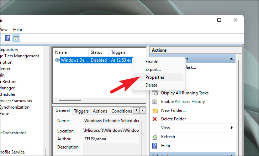Click the horizontal scrollbar under the task list
The height and width of the screenshot is (156, 259).
[x=70, y=100]
